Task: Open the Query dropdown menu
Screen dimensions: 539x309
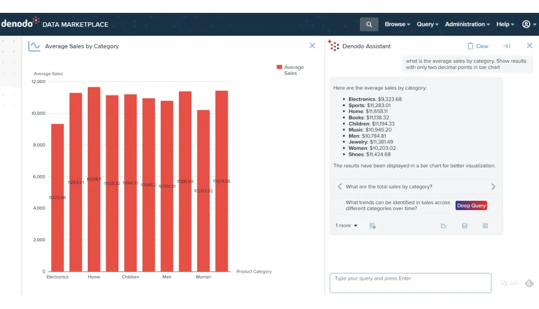Action: pyautogui.click(x=428, y=25)
